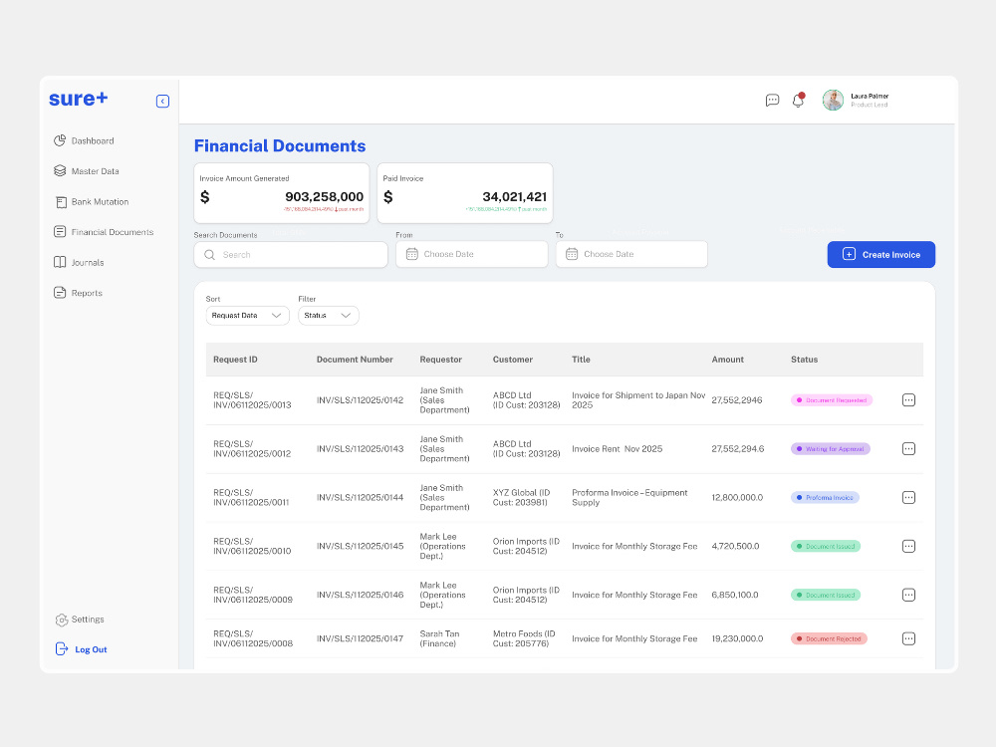This screenshot has height=747, width=996.
Task: Open more options for INV/SLS/112025/0142
Action: 908,400
